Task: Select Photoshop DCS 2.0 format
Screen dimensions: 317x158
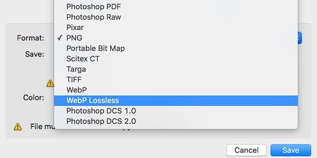Action: (x=101, y=121)
